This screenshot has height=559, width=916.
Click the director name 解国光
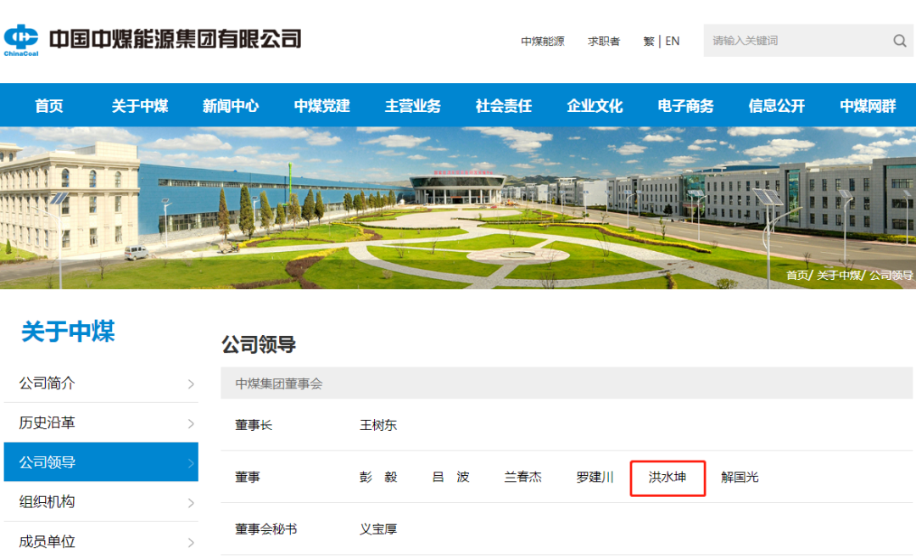(x=740, y=478)
